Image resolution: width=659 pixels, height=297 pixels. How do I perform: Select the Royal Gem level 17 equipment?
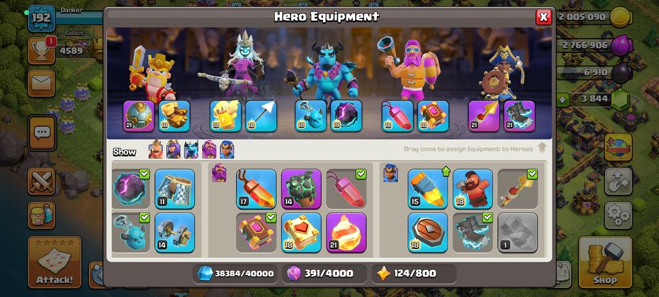(x=256, y=189)
